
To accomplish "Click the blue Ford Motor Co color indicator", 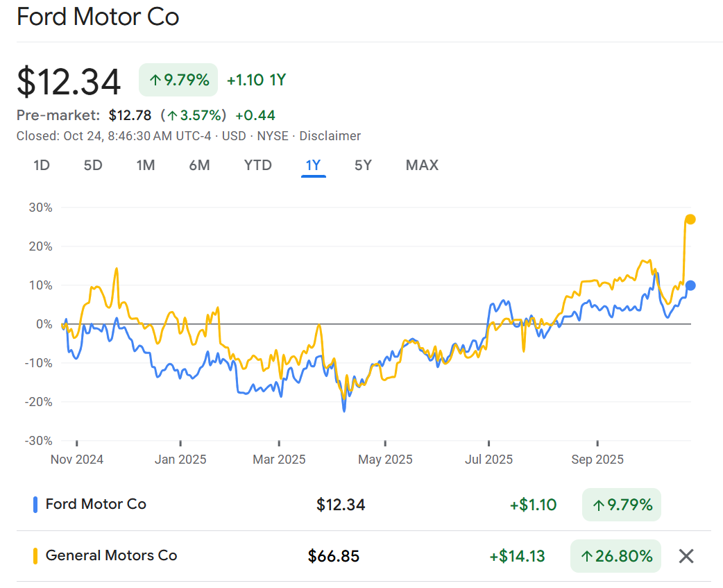I will point(35,505).
